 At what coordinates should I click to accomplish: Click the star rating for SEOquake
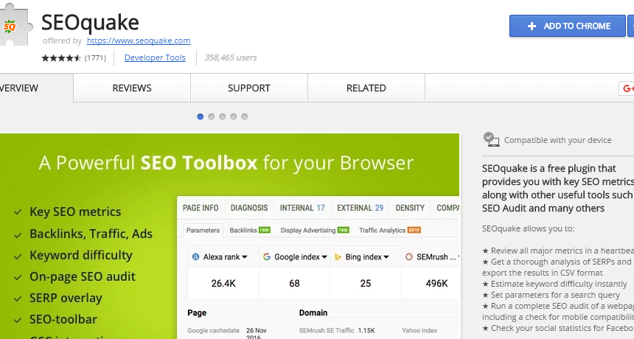[x=61, y=57]
